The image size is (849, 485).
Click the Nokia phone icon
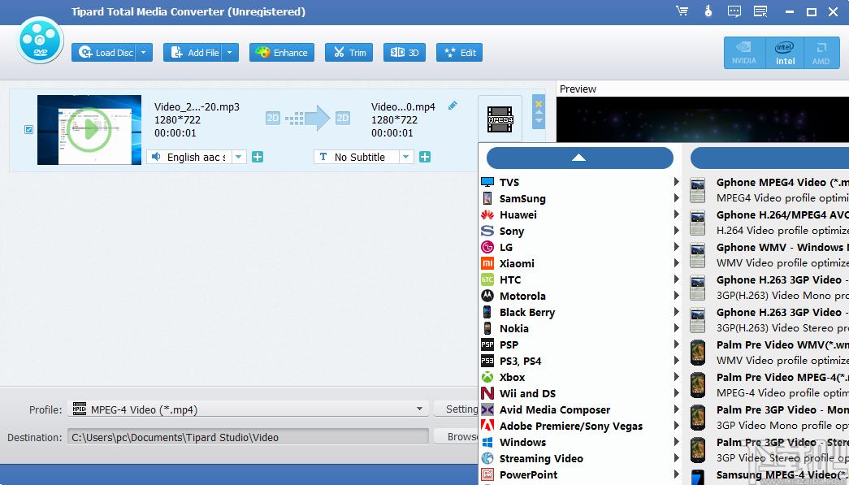[487, 328]
